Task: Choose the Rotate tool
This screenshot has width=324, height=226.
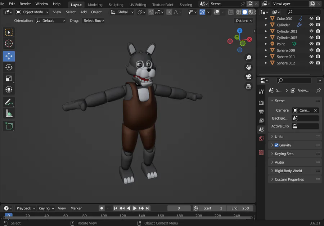Action: (x=9, y=67)
